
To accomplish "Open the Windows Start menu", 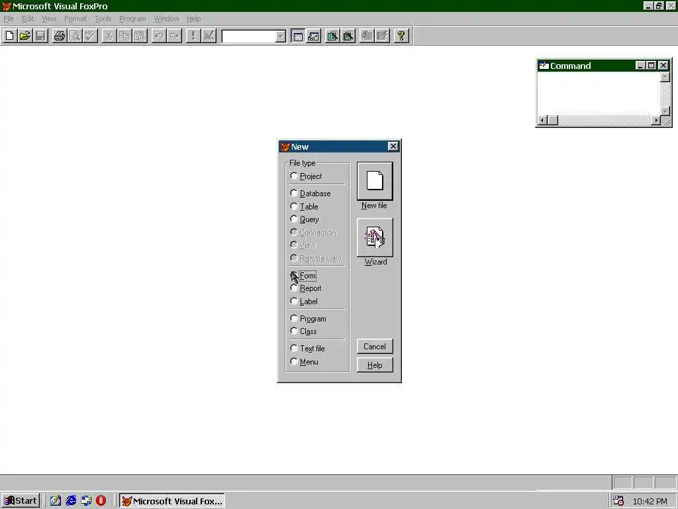I will (x=21, y=501).
